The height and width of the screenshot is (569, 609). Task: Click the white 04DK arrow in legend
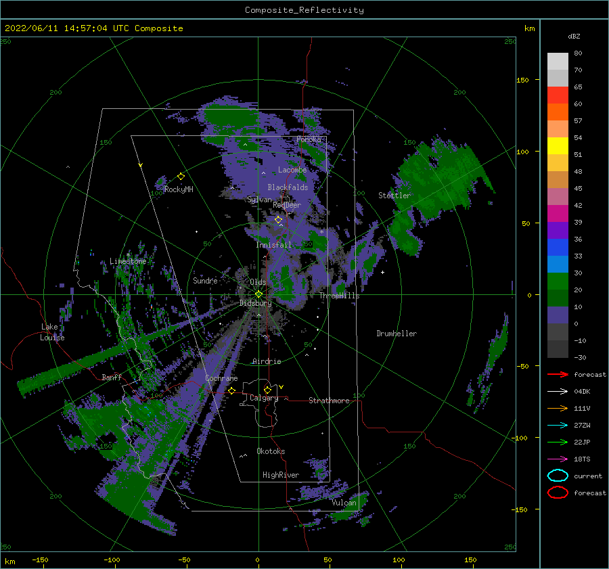point(558,391)
